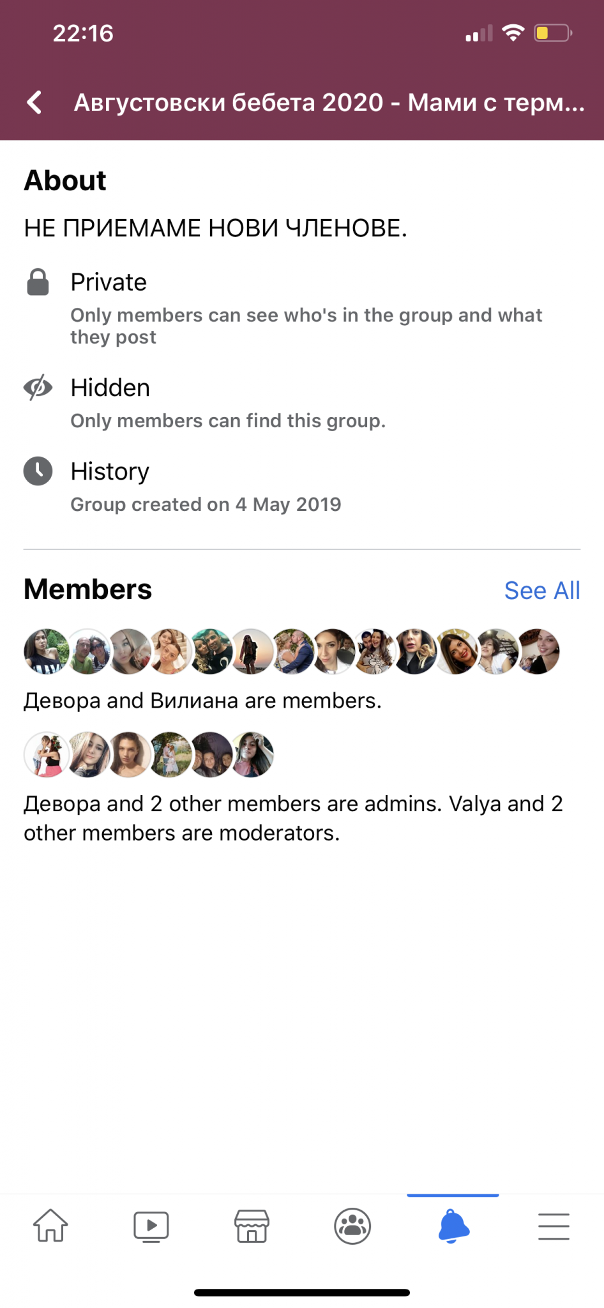Tap the first admin avatar in second row

[47, 754]
